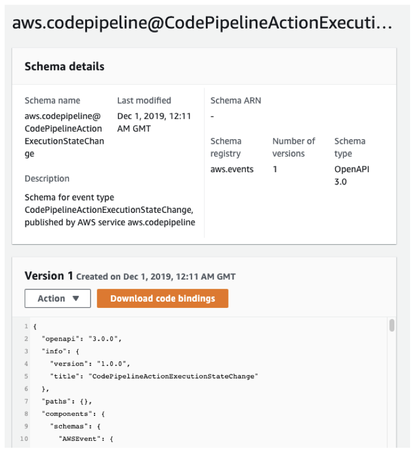Click Download code bindings button

162,298
